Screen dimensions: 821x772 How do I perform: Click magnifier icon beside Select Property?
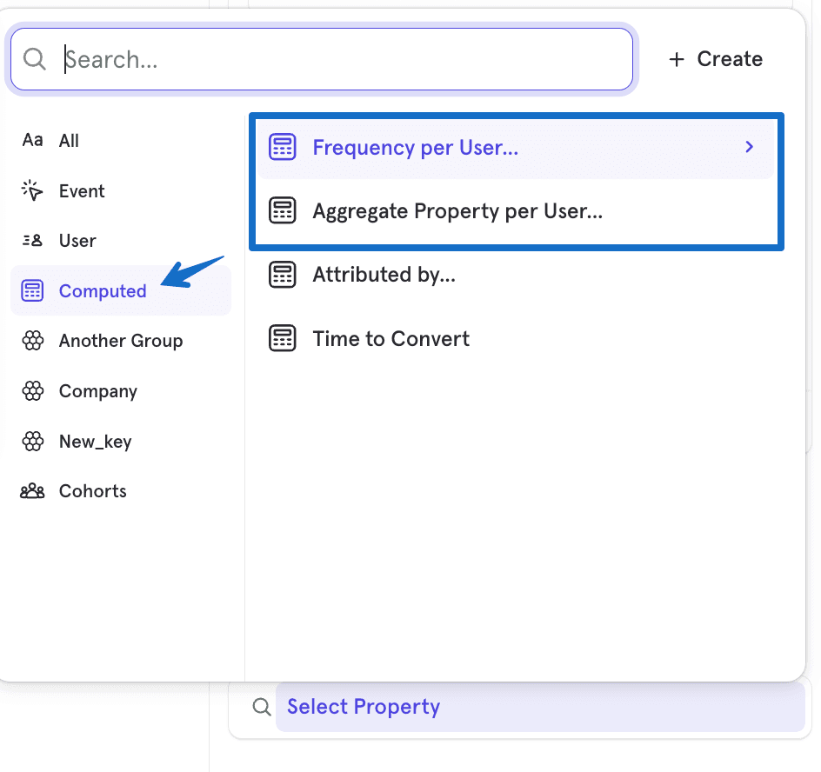pyautogui.click(x=261, y=707)
